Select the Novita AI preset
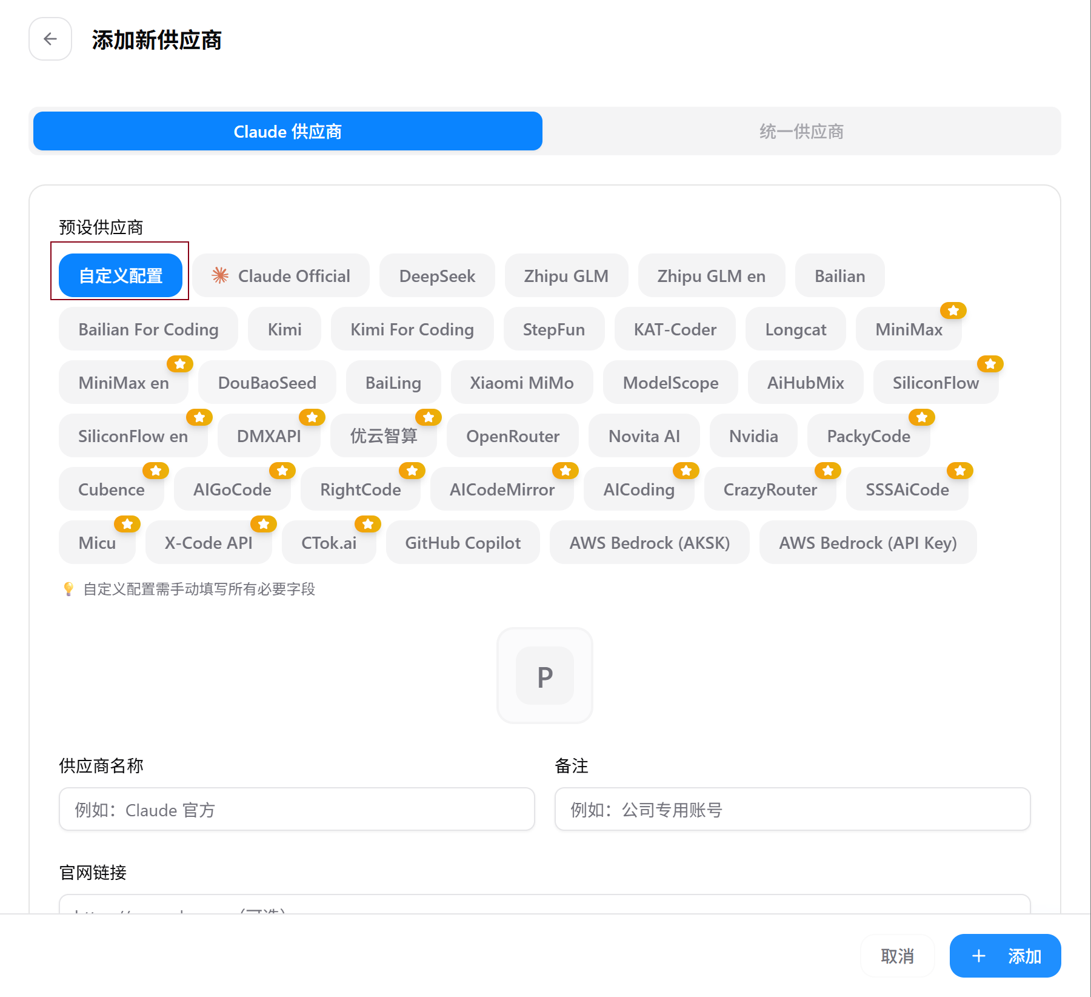 point(644,436)
